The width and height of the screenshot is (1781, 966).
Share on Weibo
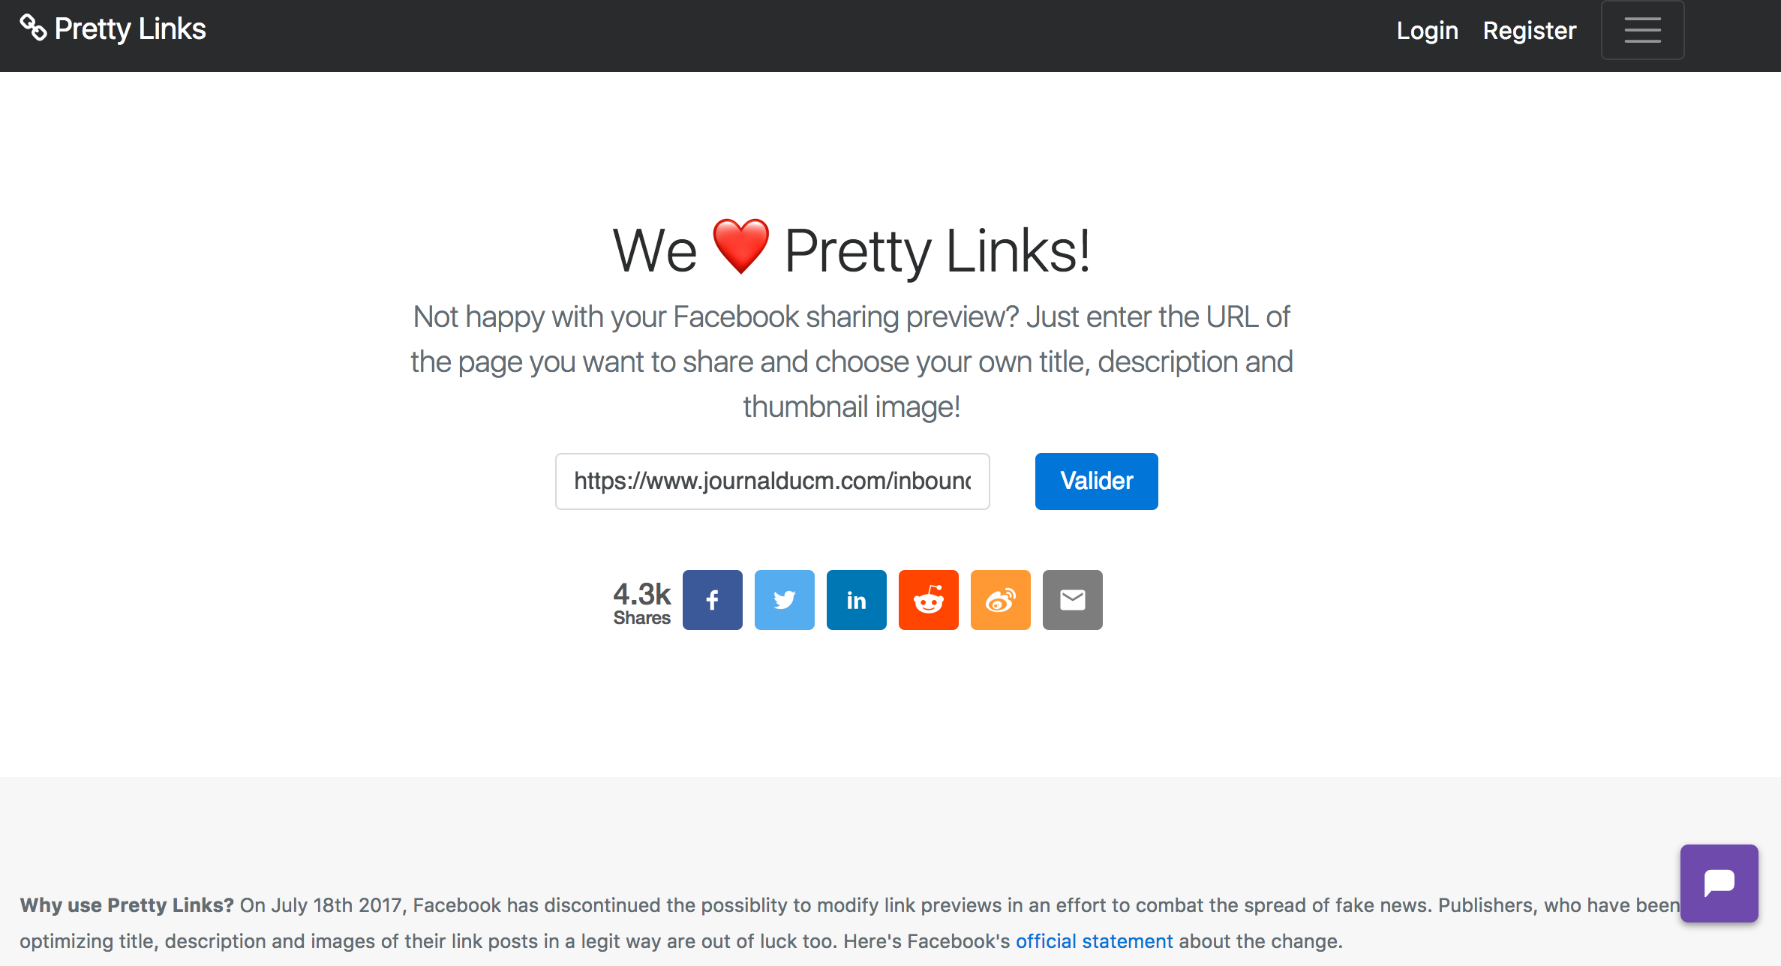click(x=1000, y=599)
